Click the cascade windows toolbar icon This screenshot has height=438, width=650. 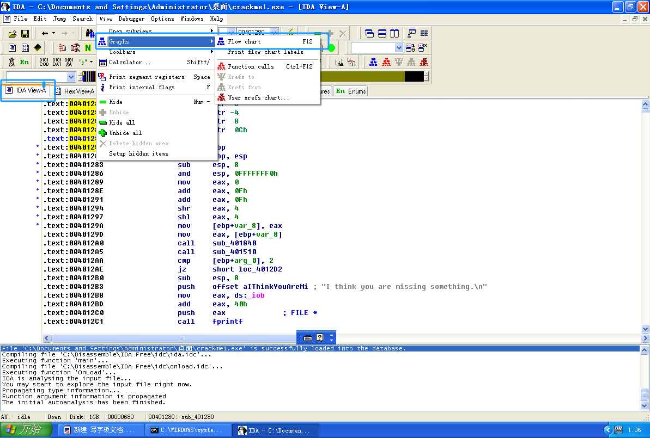pyautogui.click(x=369, y=34)
